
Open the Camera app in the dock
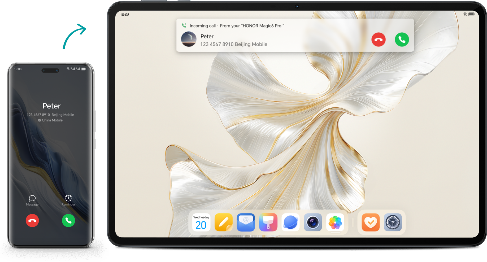pyautogui.click(x=313, y=222)
